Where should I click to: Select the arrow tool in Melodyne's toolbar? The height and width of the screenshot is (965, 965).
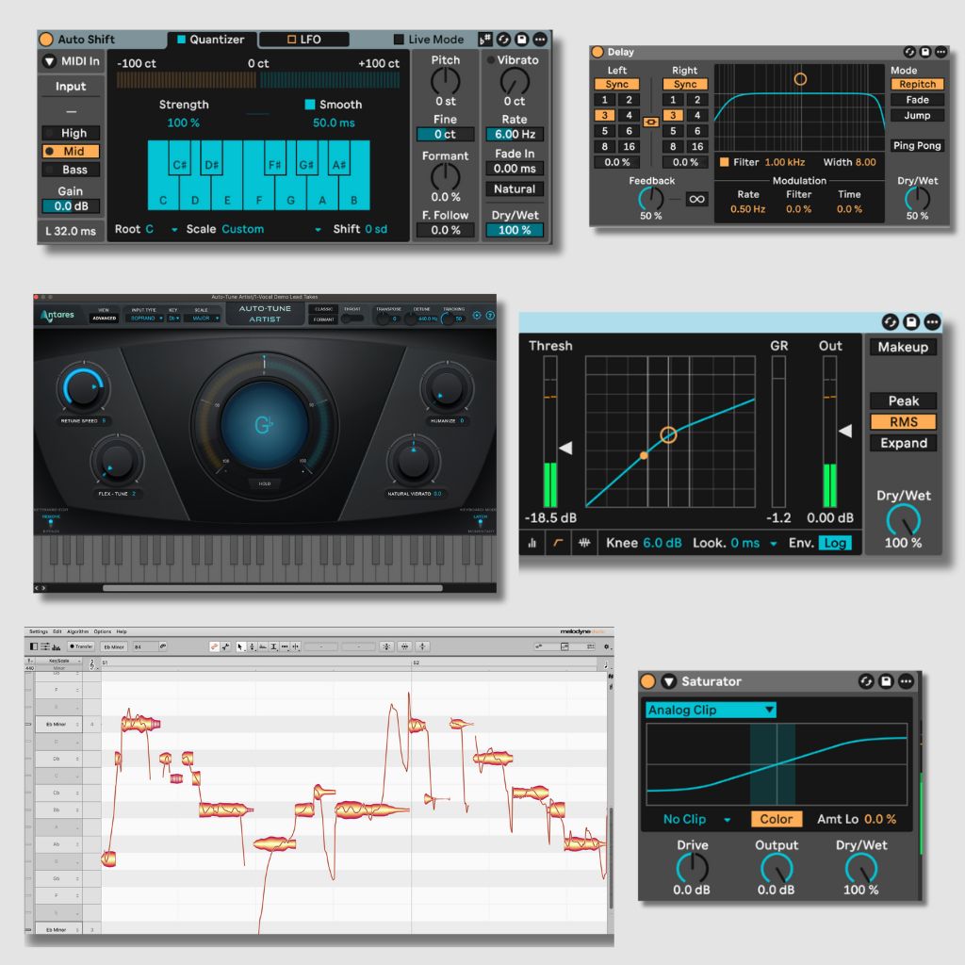[240, 646]
